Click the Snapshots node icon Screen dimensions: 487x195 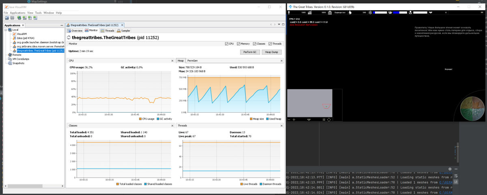coord(10,63)
